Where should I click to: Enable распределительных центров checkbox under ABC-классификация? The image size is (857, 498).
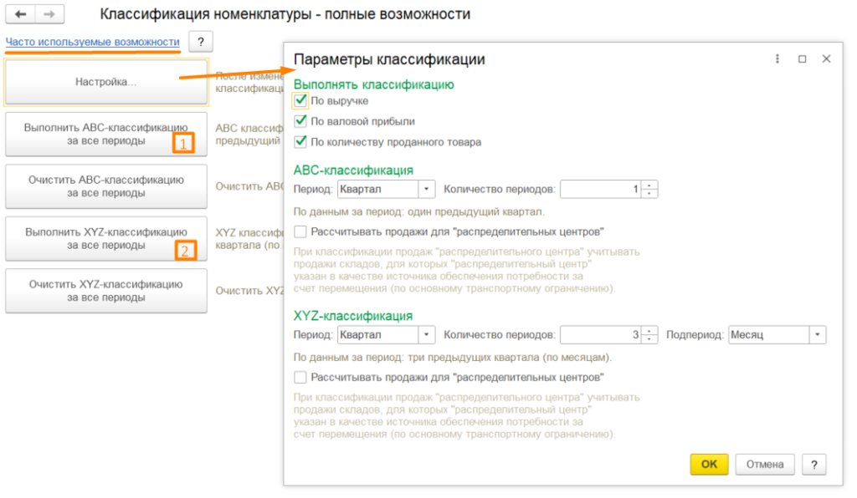pos(300,231)
